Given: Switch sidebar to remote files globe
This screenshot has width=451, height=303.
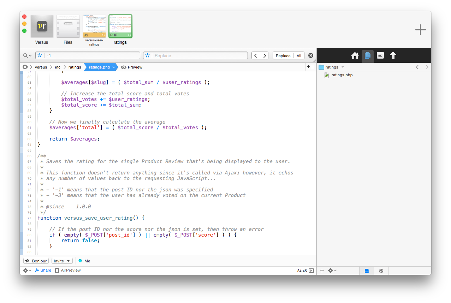Looking at the screenshot, I should [x=381, y=271].
